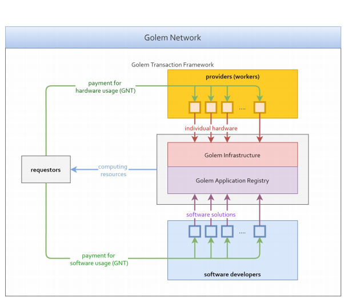
Task: Click the ellipsis in software developers box
Action: (x=242, y=233)
